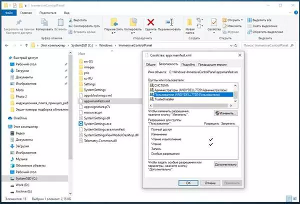The width and height of the screenshot is (300, 204).
Task: Click the Cut scissors icon
Action: (70, 20)
